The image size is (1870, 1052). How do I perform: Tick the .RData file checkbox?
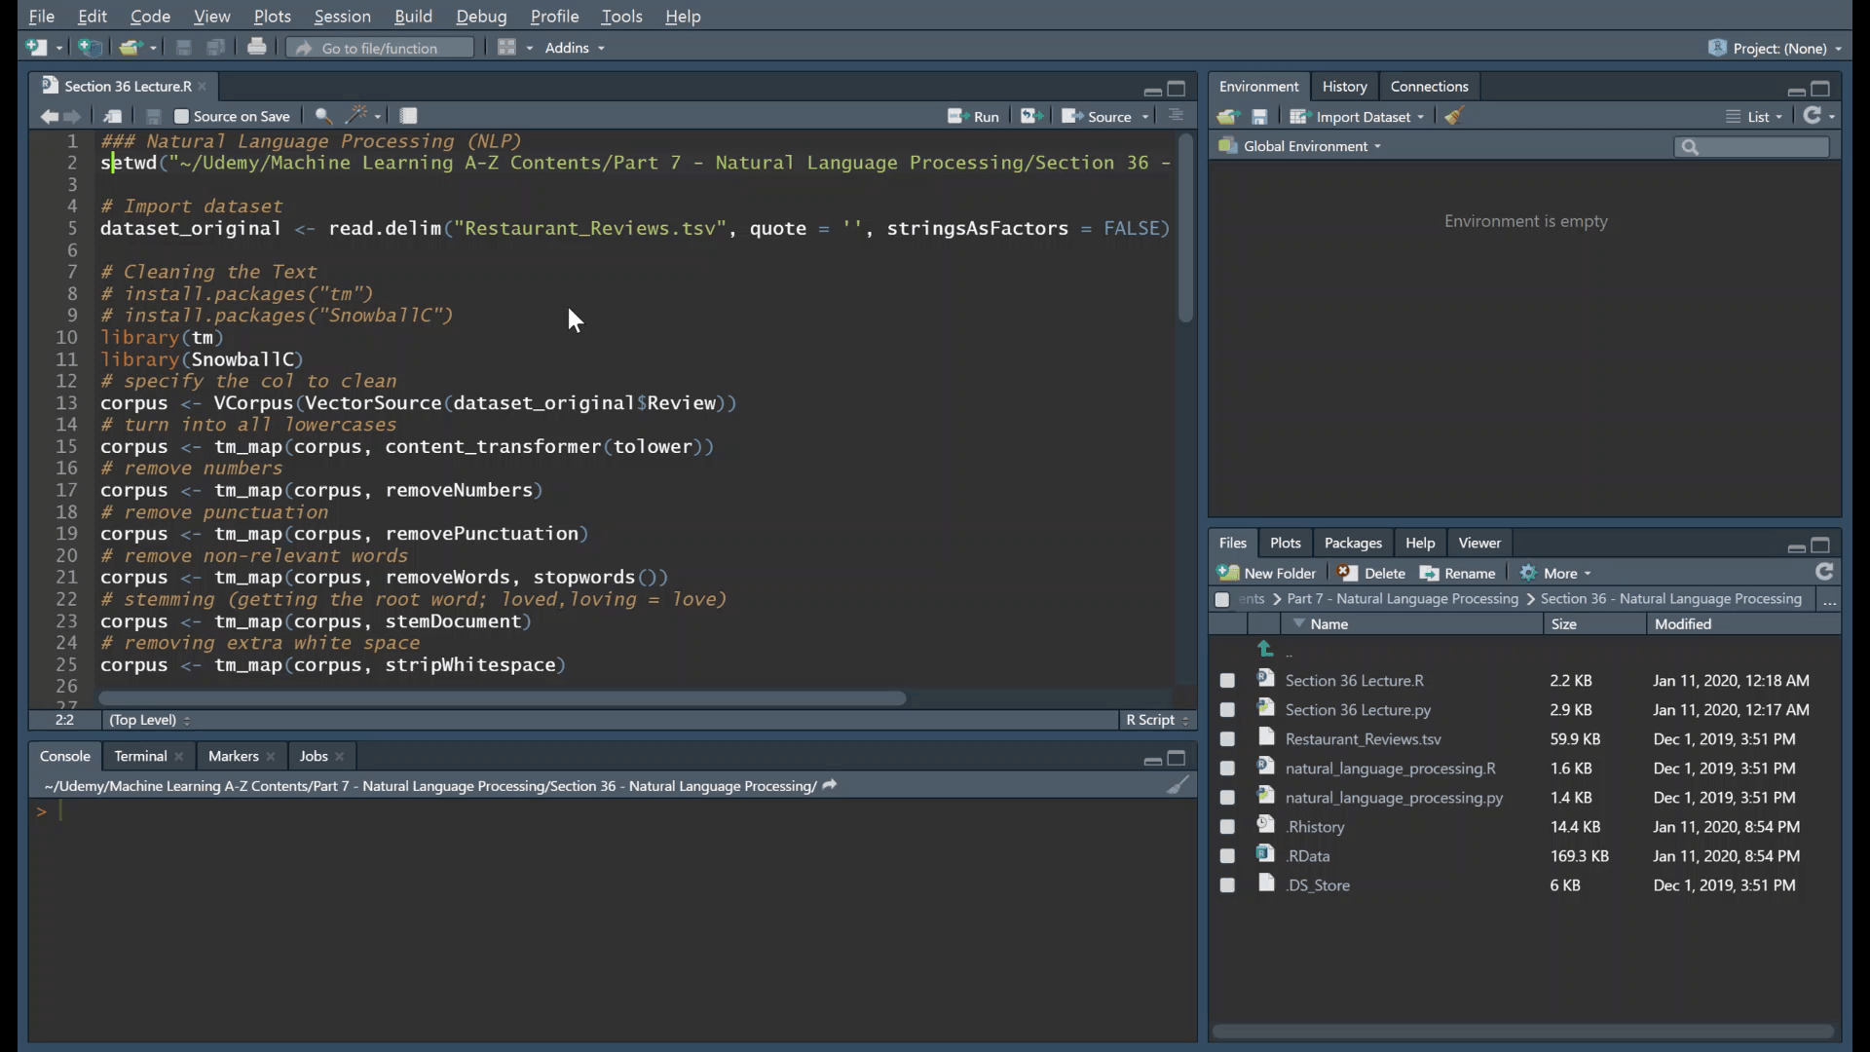pyautogui.click(x=1227, y=856)
